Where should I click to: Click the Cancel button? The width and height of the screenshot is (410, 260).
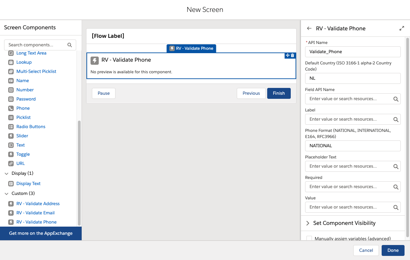click(366, 250)
